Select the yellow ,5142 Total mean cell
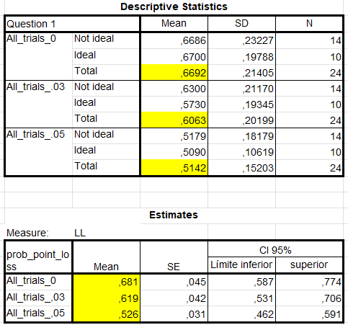Screen dimensions: 348x325 (x=174, y=167)
